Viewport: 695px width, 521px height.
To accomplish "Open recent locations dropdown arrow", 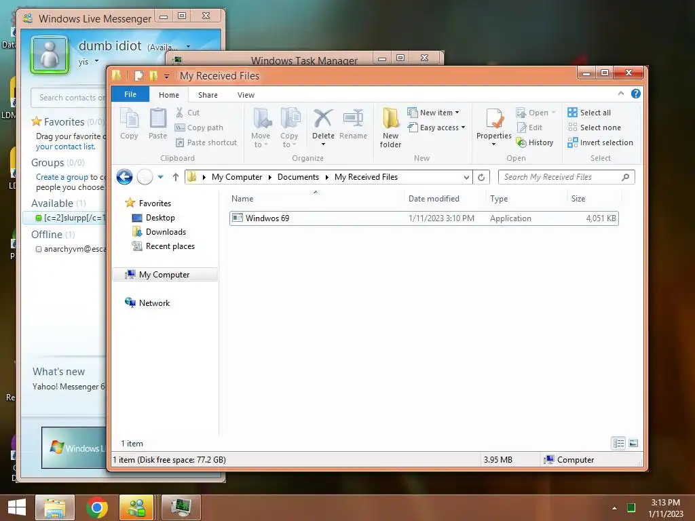I will [x=160, y=177].
